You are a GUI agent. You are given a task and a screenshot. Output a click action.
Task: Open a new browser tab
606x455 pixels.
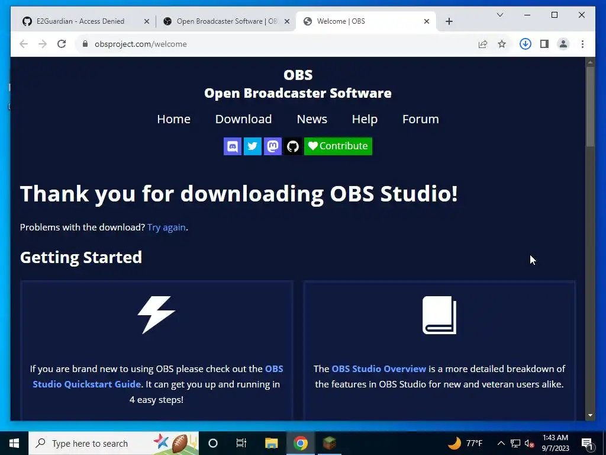[449, 21]
